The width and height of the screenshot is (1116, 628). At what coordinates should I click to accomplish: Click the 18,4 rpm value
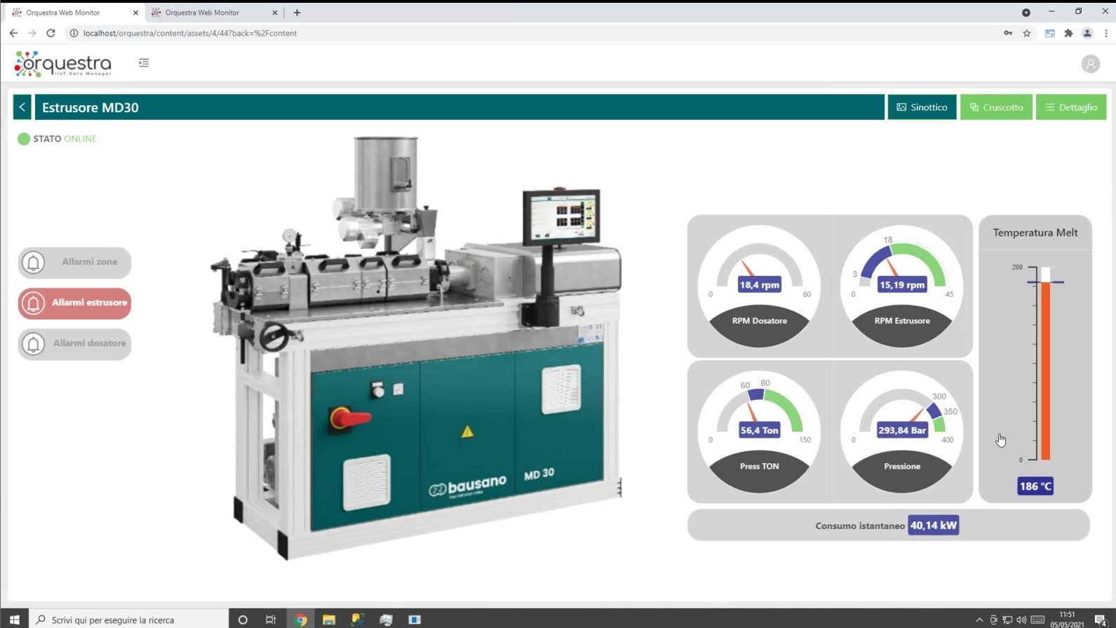[759, 285]
